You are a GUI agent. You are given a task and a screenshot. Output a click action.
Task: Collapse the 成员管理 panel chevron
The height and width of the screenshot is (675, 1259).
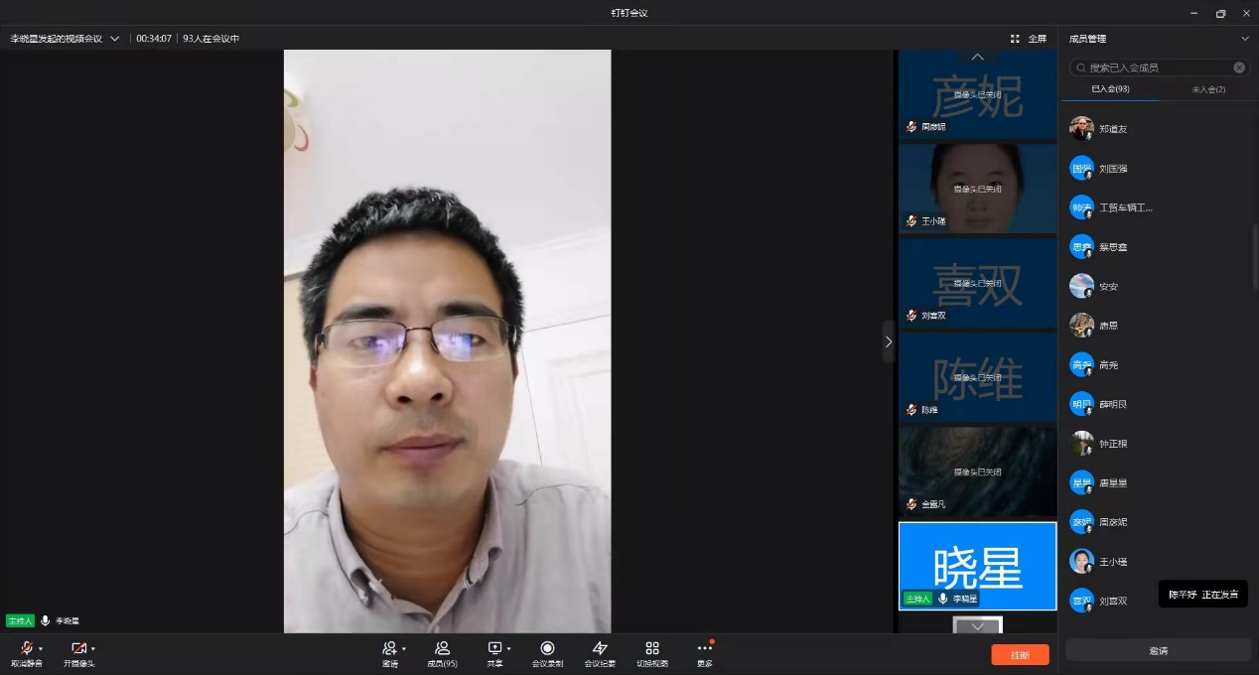(x=1245, y=39)
